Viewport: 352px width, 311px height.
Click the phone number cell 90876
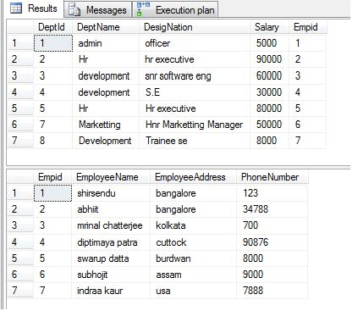(x=272, y=242)
